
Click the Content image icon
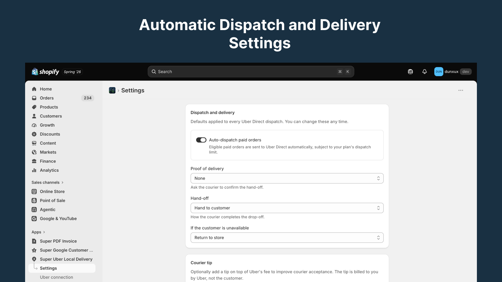[x=34, y=143]
